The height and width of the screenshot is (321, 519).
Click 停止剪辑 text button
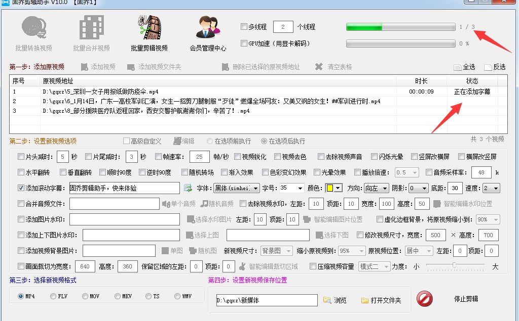466,299
